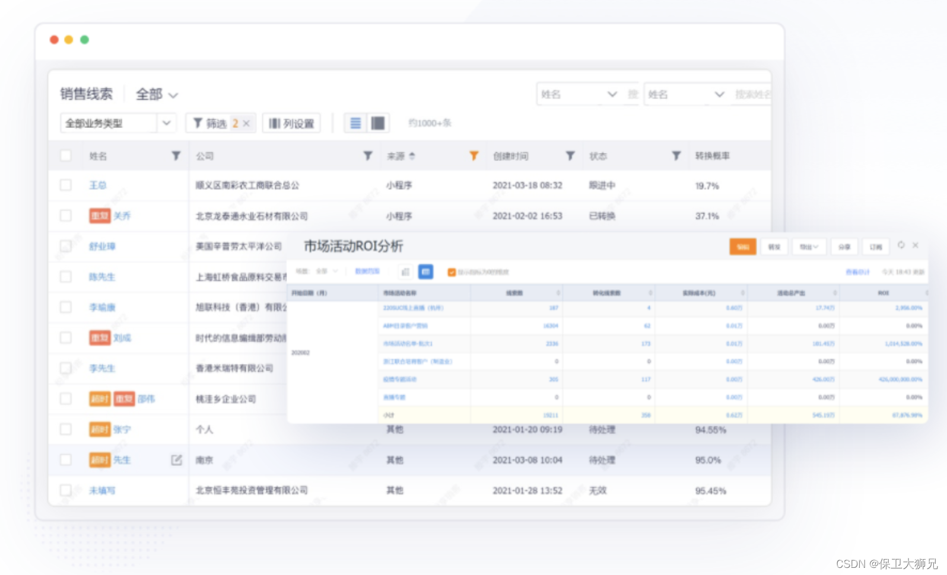This screenshot has height=575, width=947.
Task: Click company cell 北京恒丰苑投资管理有限公司
Action: click(x=252, y=490)
